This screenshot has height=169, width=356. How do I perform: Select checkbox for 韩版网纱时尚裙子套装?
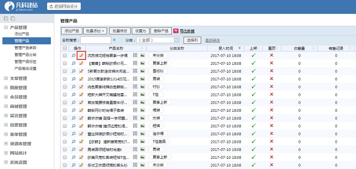coord(65,110)
